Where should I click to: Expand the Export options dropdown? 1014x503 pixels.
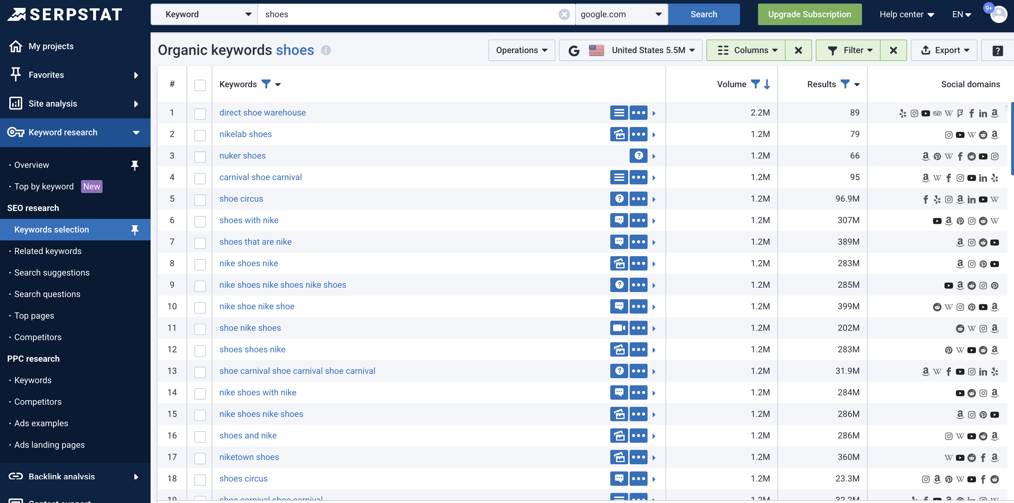click(x=944, y=51)
